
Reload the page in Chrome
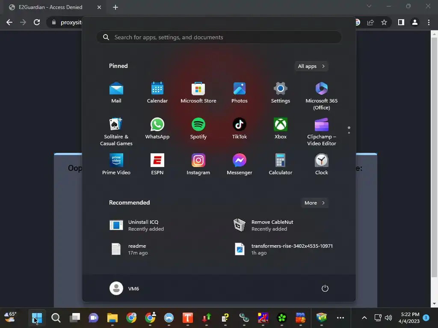[37, 22]
